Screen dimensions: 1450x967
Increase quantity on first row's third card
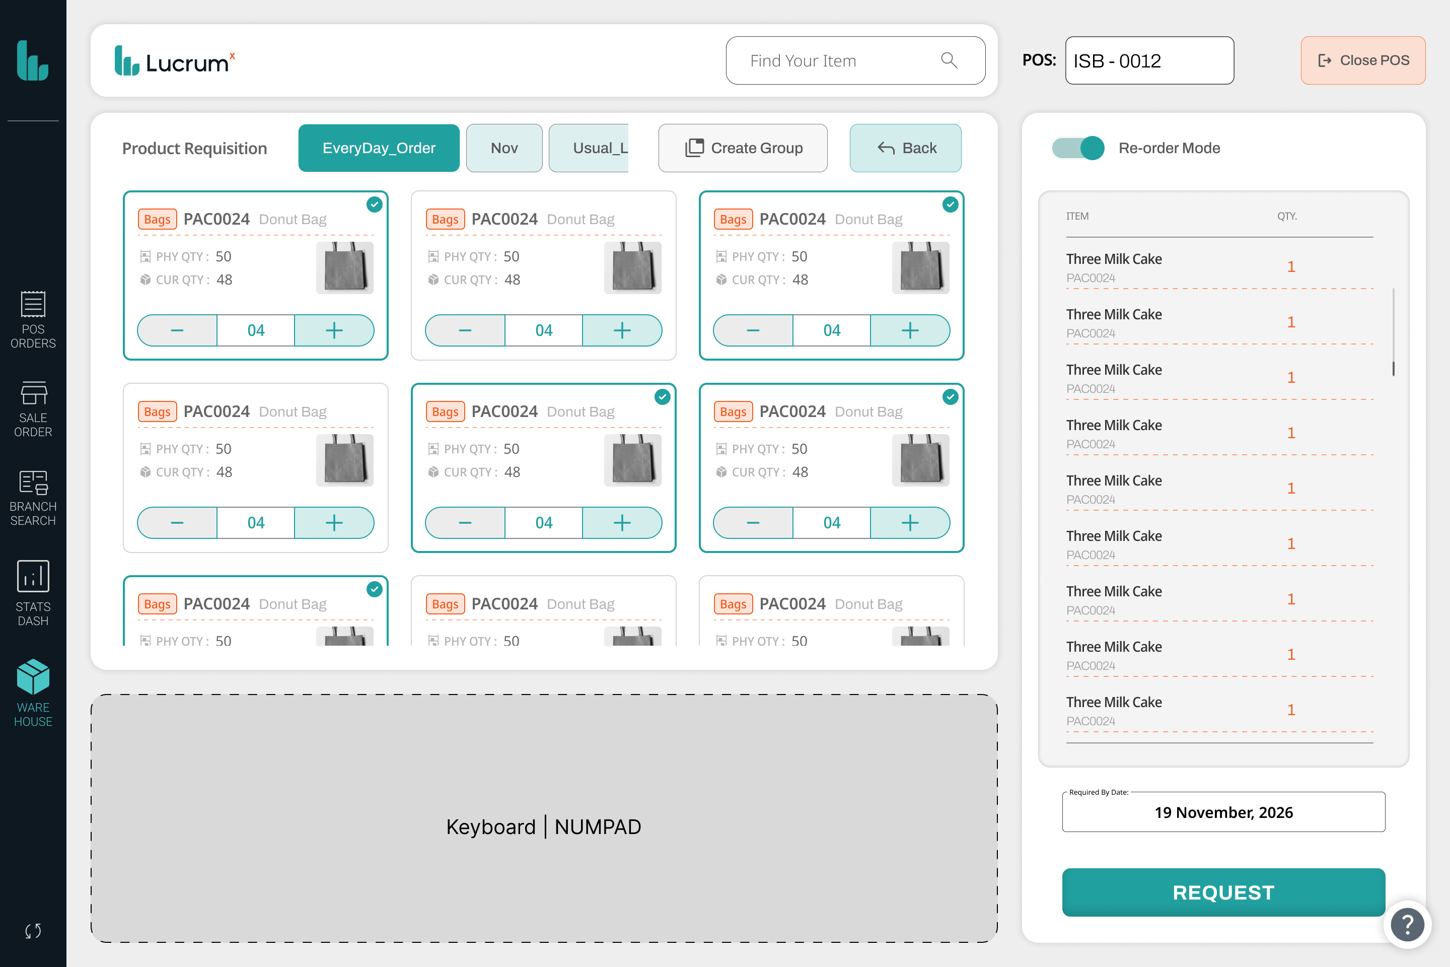tap(910, 330)
